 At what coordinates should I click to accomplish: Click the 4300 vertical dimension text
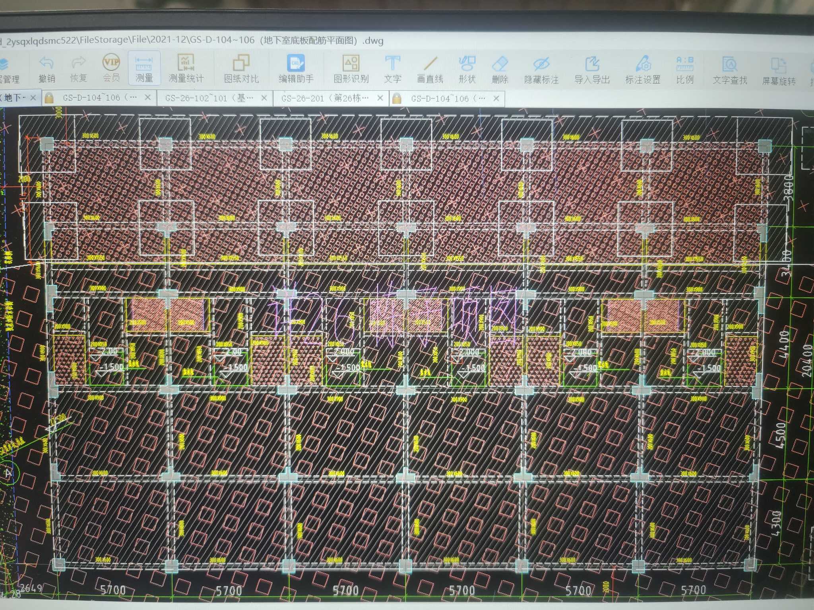[776, 523]
